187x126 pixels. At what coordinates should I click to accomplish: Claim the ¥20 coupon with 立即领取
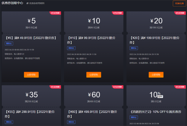click(x=156, y=75)
